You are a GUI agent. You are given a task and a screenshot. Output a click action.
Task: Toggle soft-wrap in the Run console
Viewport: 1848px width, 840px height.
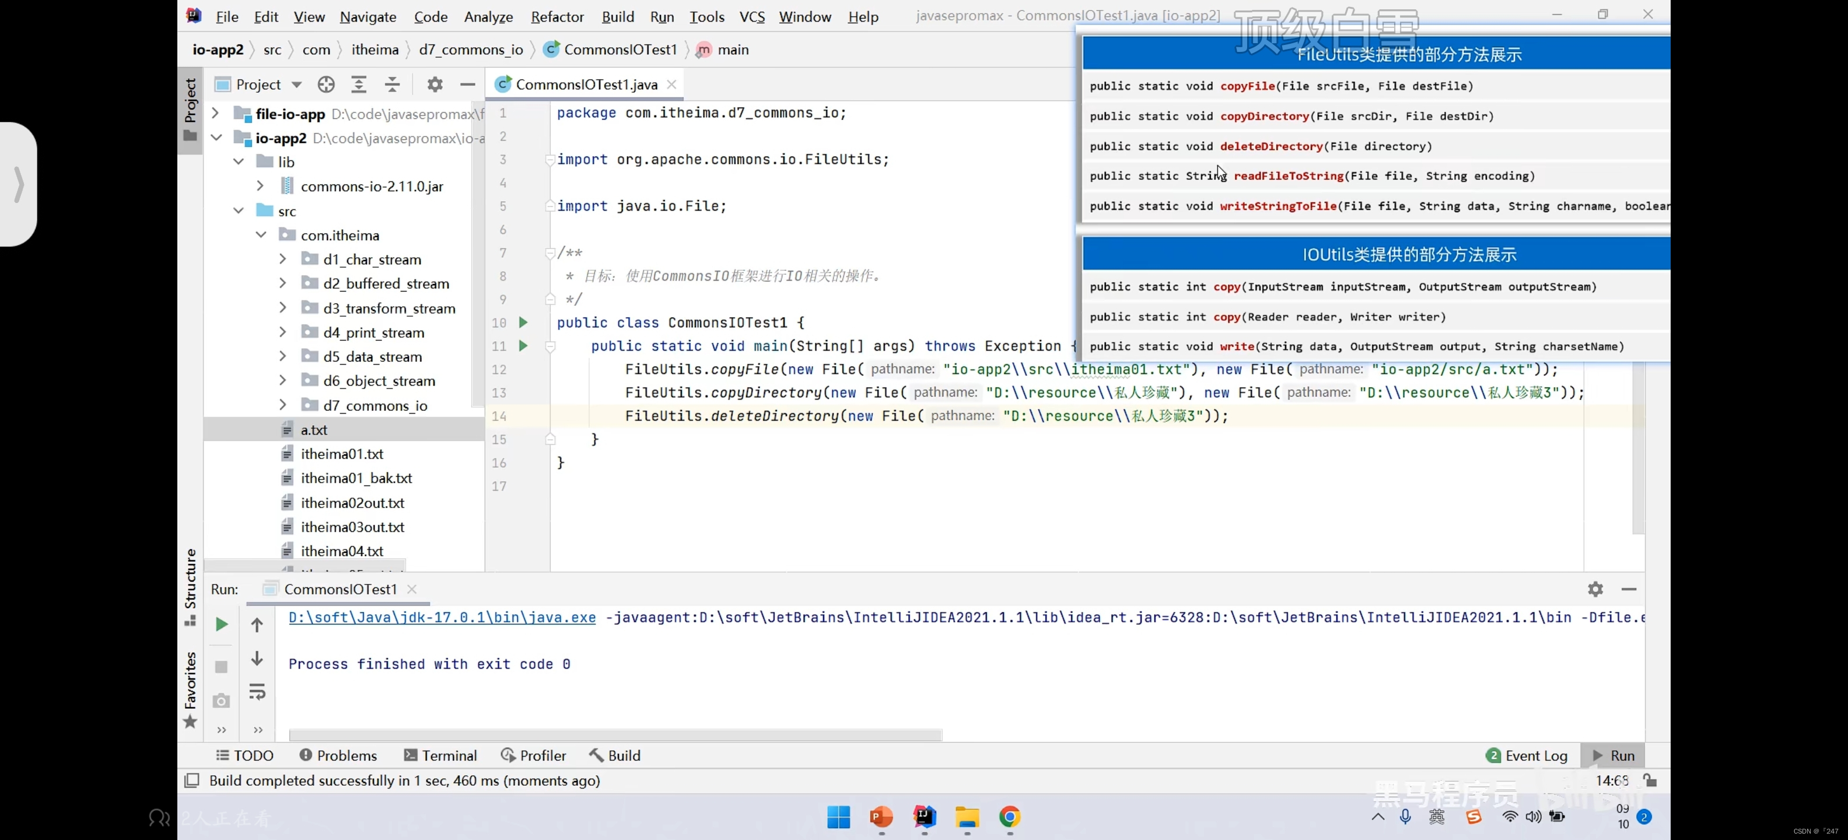[x=257, y=692]
